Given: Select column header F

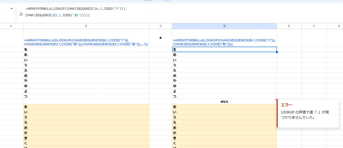Looking at the screenshot, I should [314, 26].
